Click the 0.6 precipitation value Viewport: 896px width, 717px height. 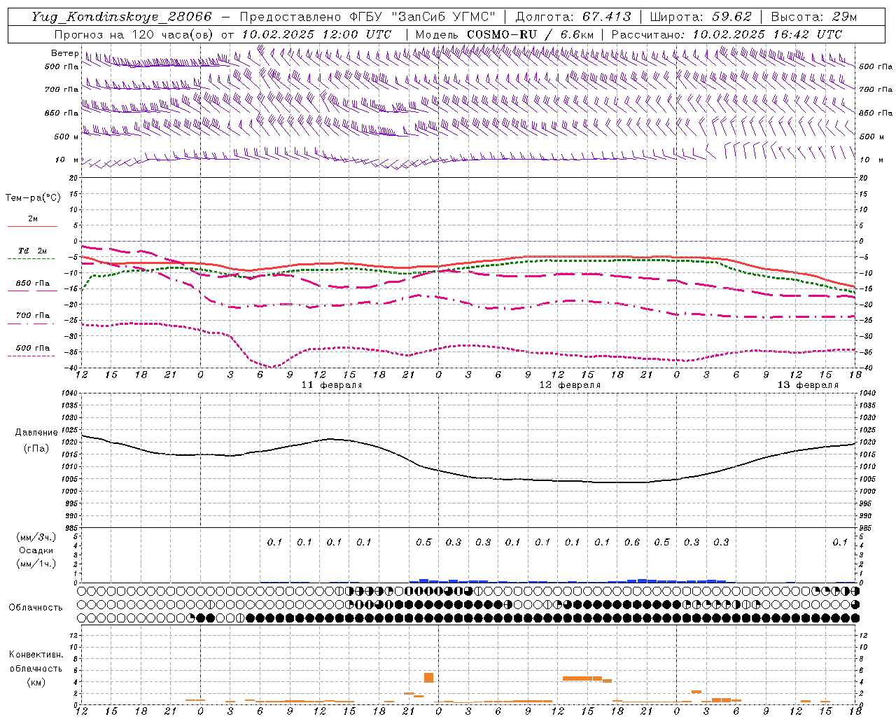pyautogui.click(x=632, y=542)
